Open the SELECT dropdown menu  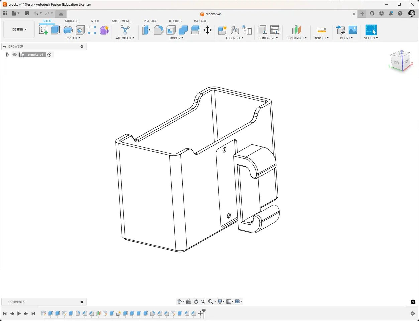click(x=371, y=38)
